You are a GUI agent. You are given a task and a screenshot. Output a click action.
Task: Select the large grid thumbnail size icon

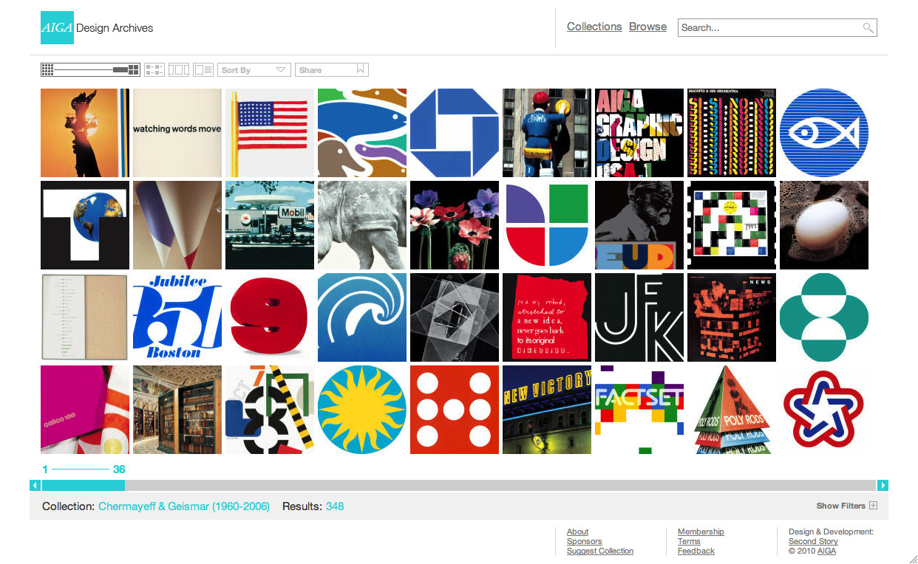(x=133, y=69)
